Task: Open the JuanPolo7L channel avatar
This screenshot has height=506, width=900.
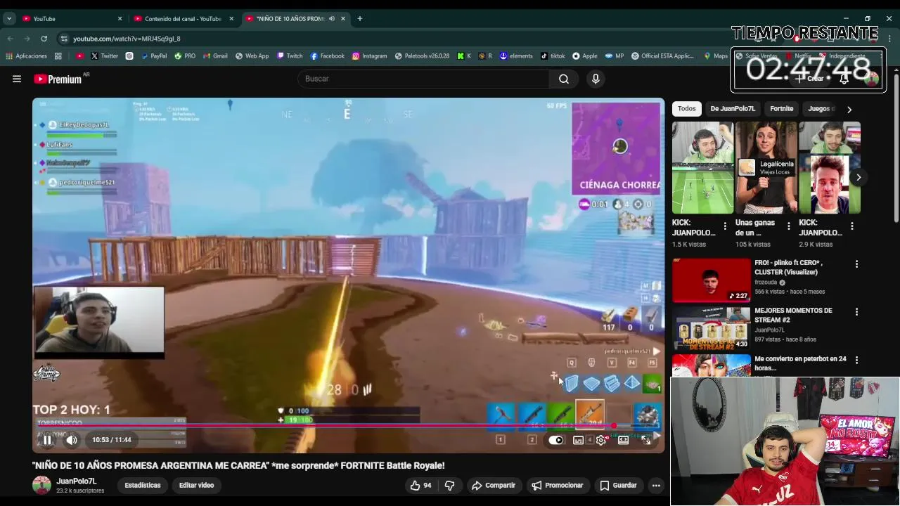Action: (42, 485)
